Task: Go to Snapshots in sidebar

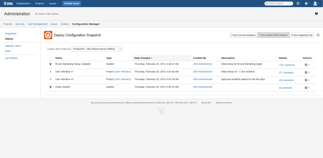Action: tap(11, 34)
